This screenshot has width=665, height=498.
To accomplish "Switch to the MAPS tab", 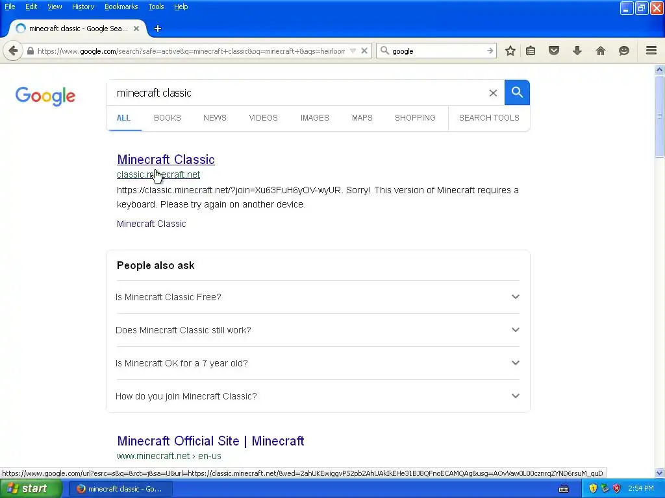I will [x=362, y=118].
